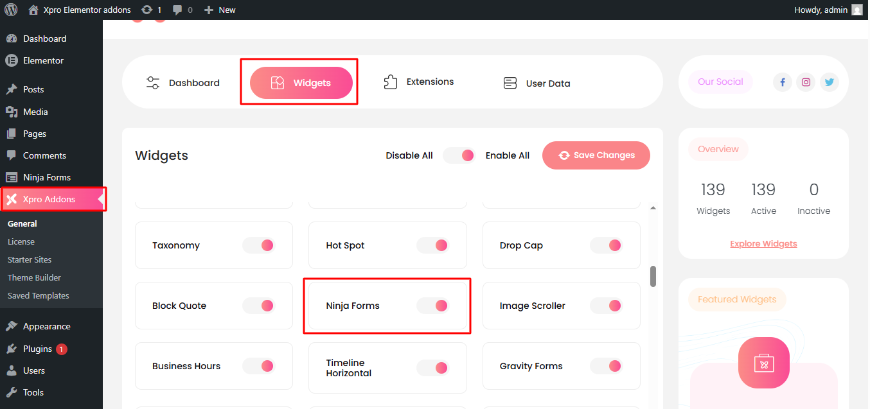Click the WordPress logo icon
This screenshot has height=409, width=870.
(11, 10)
